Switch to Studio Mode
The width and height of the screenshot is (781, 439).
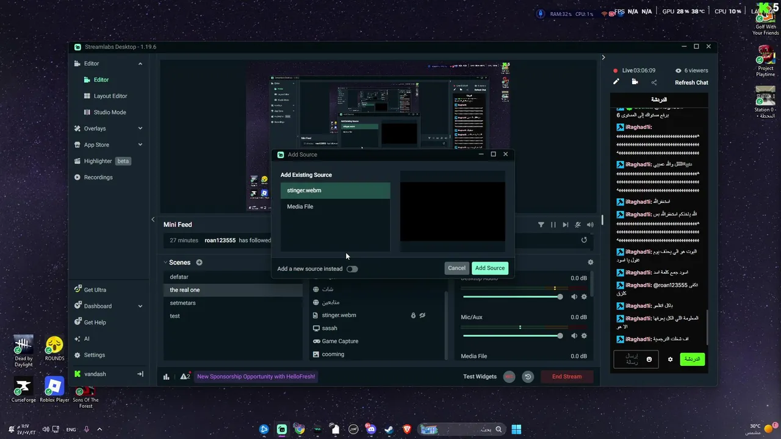point(110,112)
